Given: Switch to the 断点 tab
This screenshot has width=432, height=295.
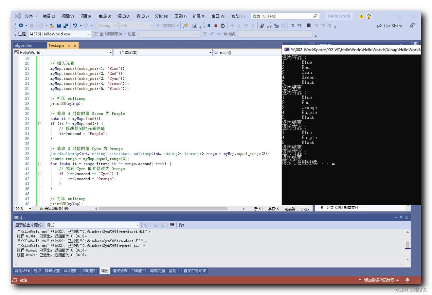Looking at the screenshot, I should 37,271.
